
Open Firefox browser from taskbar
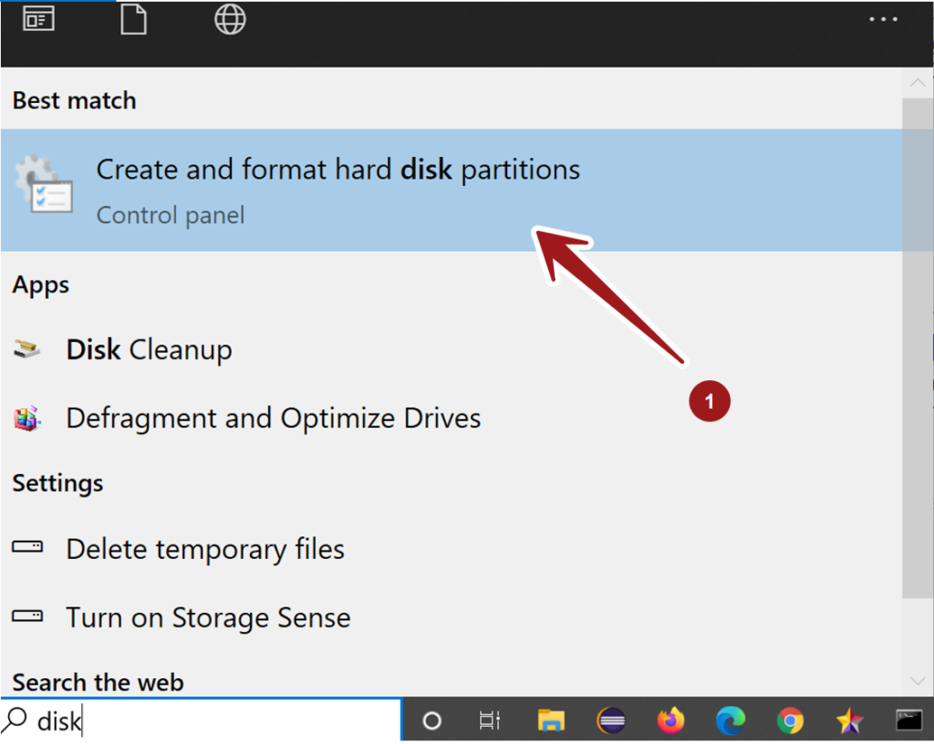click(x=671, y=721)
